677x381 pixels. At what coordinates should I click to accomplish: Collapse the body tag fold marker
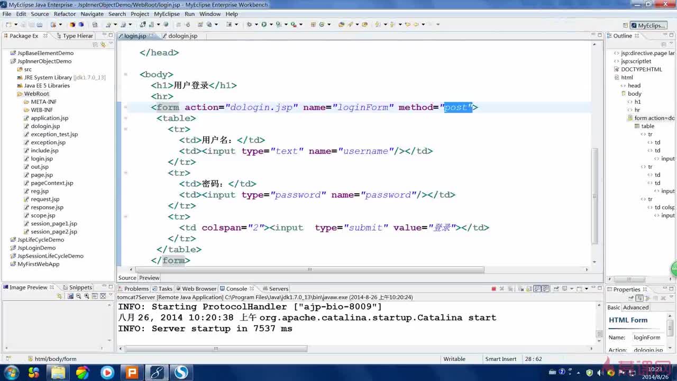coord(126,75)
